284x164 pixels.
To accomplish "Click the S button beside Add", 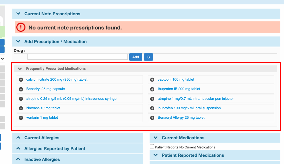I will [148, 57].
